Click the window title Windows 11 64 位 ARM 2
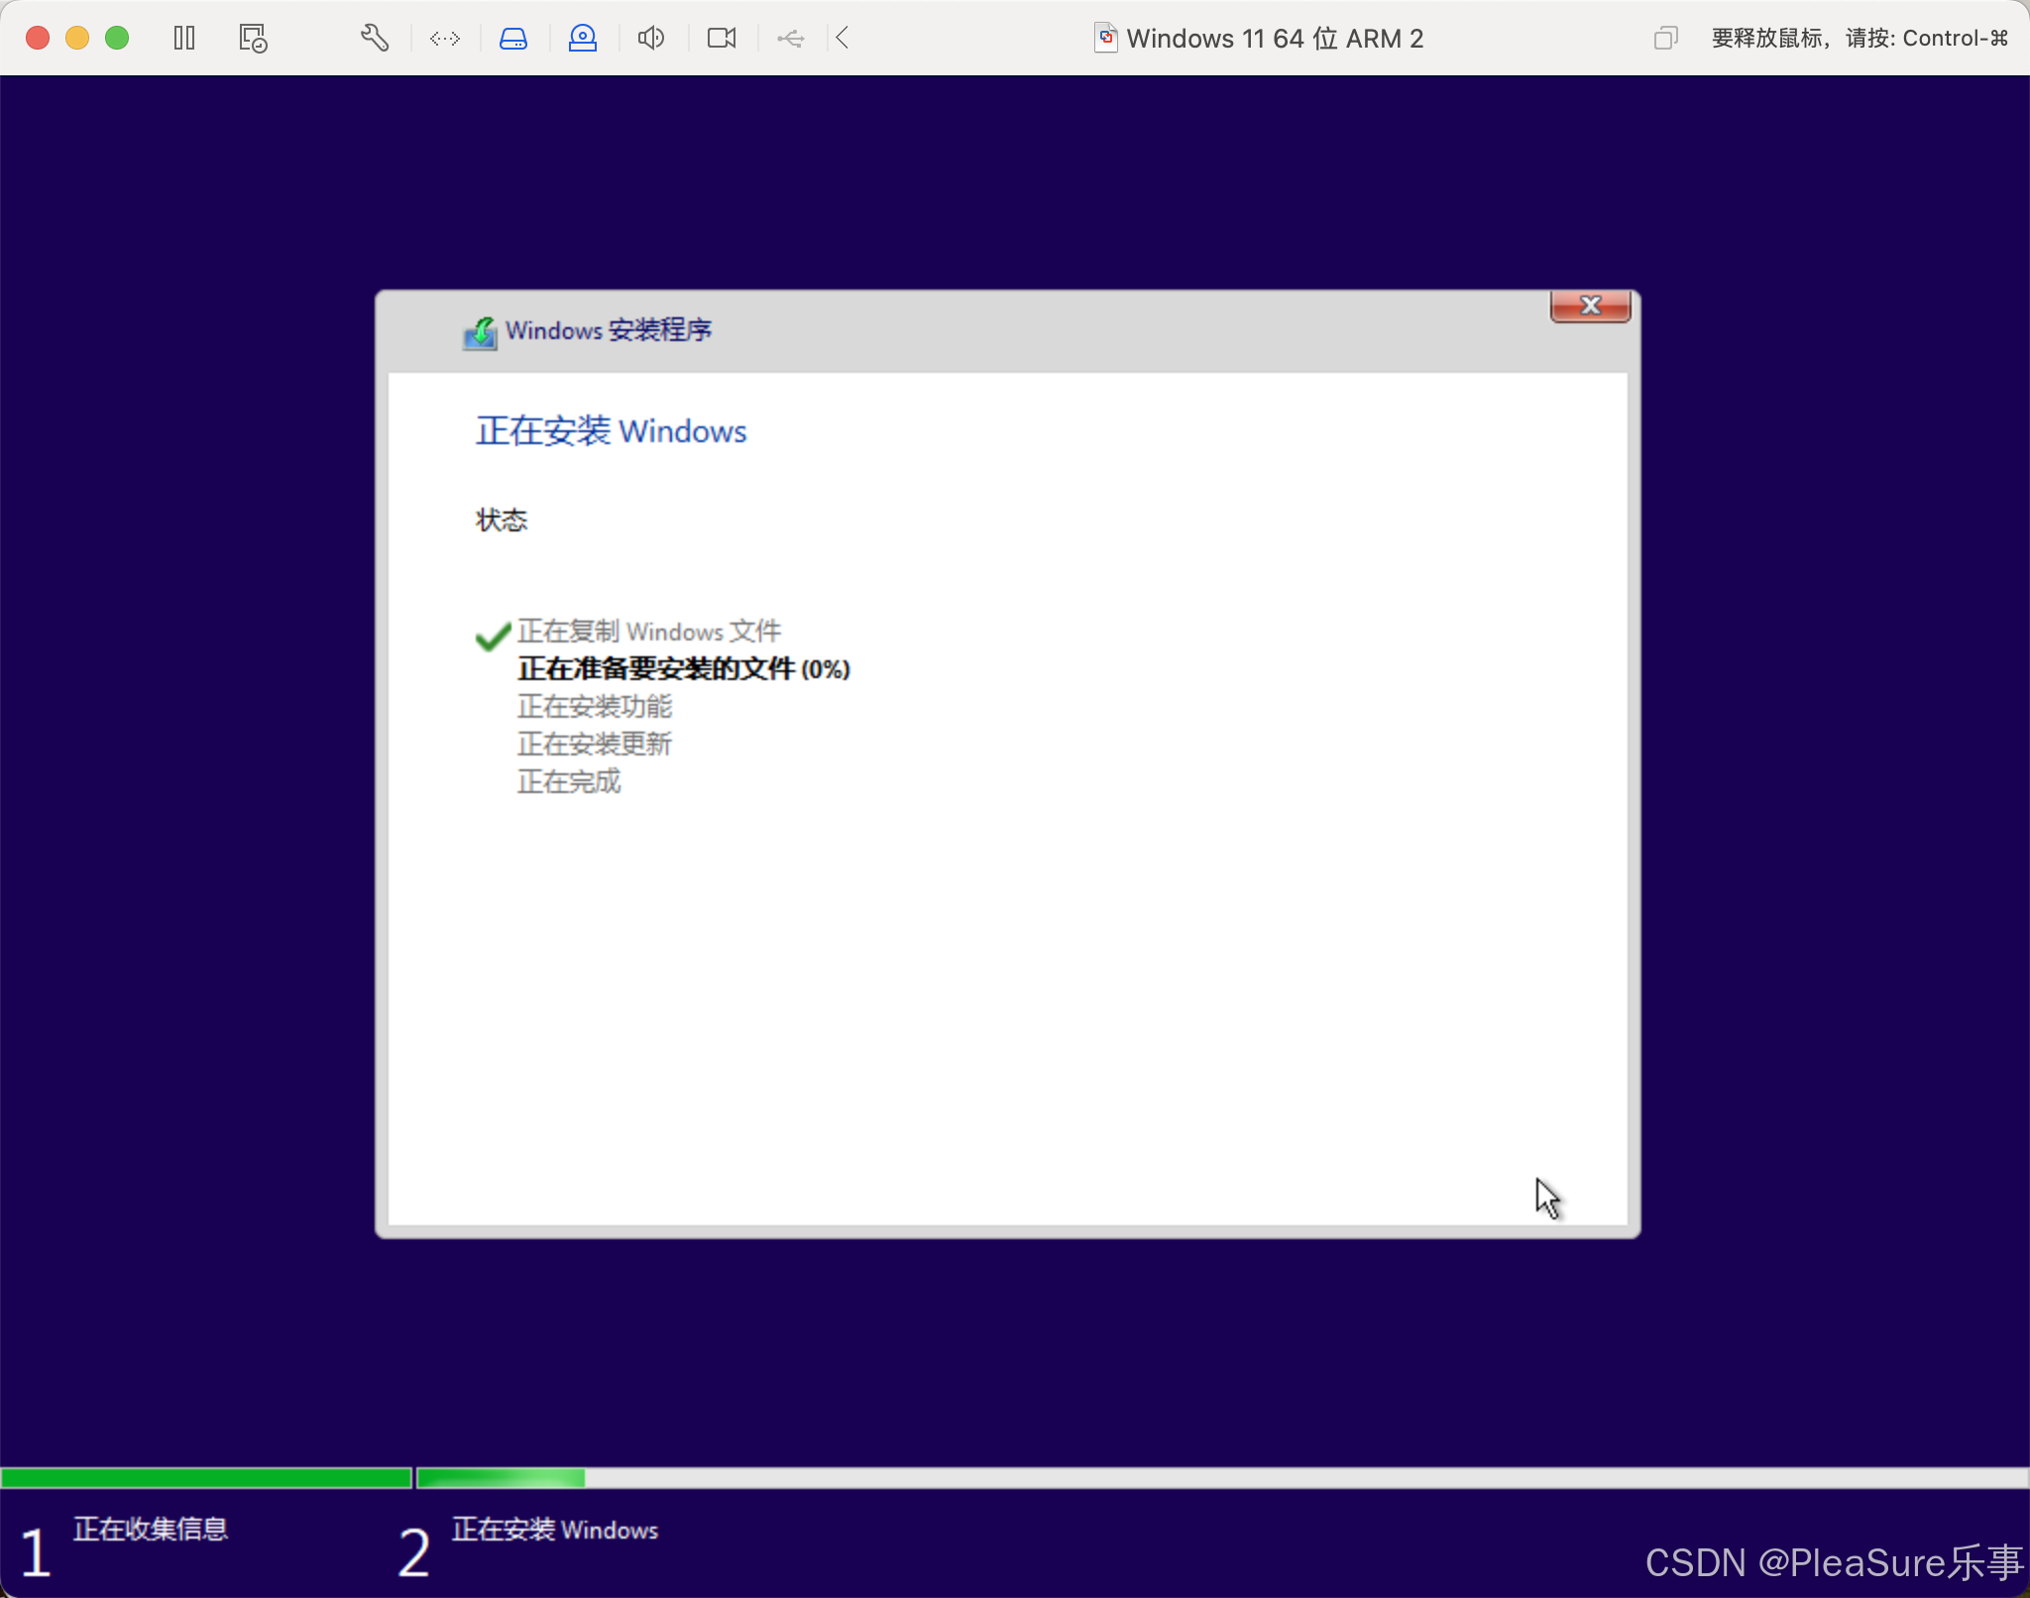The height and width of the screenshot is (1598, 2030). 1275,39
